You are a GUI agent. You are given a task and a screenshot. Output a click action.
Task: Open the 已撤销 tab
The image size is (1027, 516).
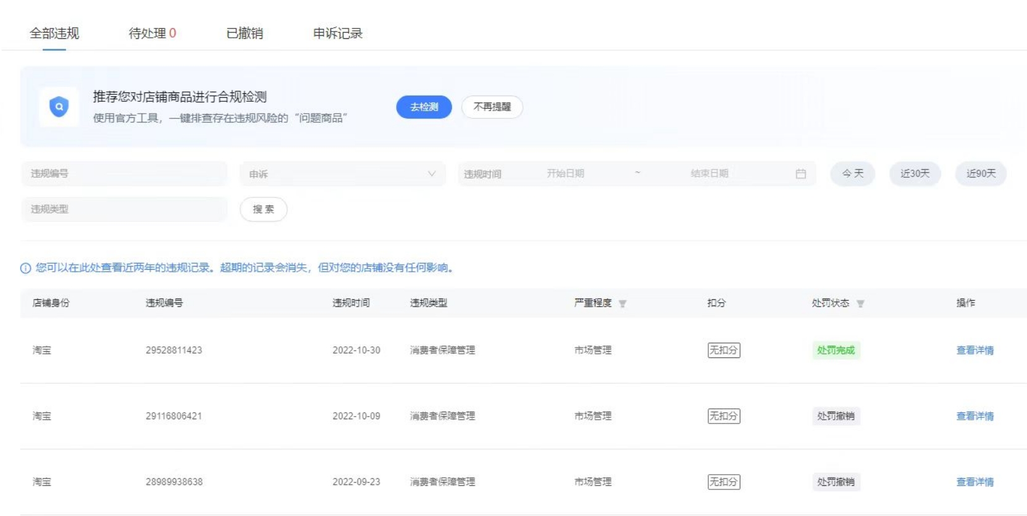(245, 33)
